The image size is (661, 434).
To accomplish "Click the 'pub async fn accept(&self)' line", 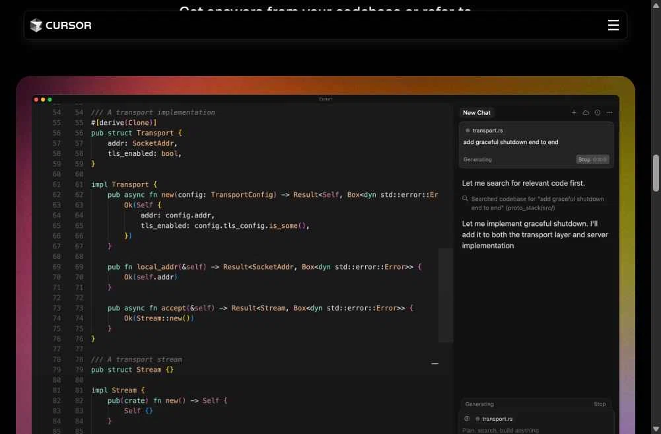I will (x=260, y=308).
